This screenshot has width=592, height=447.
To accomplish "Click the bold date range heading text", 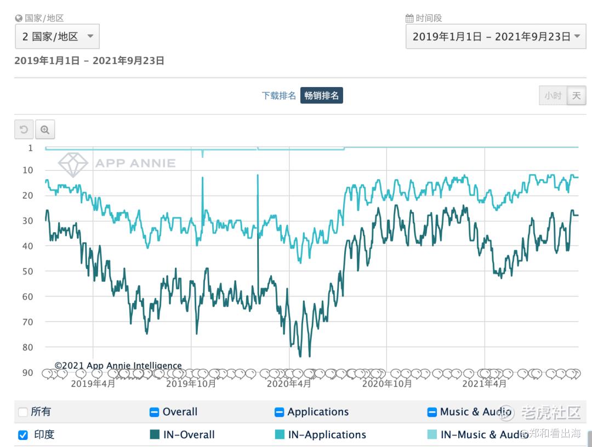I will point(89,61).
